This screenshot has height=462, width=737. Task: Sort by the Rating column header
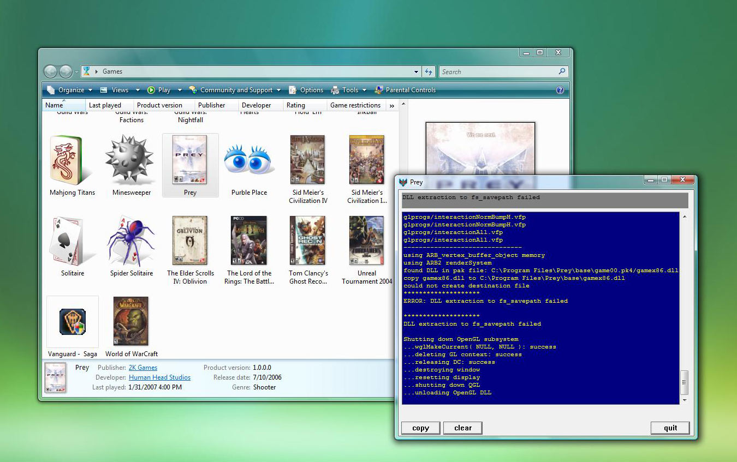tap(305, 105)
